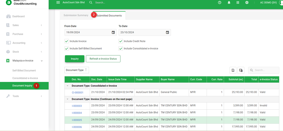Export grid to Excel icon

coord(233,70)
